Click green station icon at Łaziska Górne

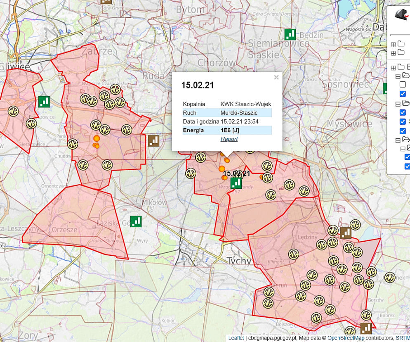tap(136, 221)
